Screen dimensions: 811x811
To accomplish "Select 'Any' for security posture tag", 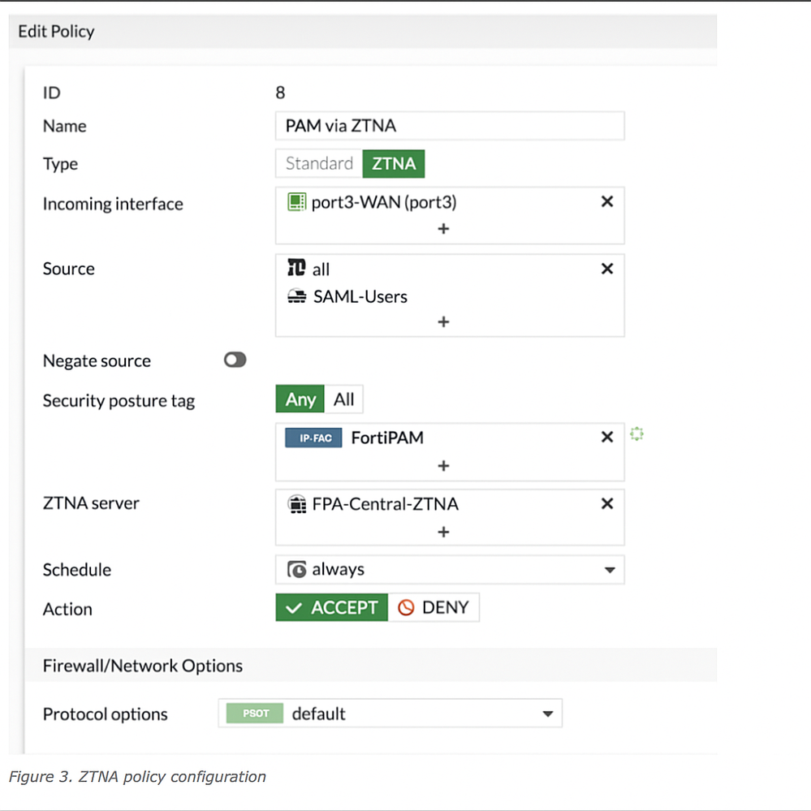I will [300, 399].
